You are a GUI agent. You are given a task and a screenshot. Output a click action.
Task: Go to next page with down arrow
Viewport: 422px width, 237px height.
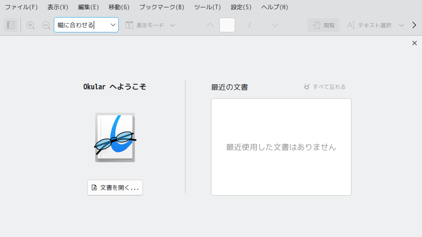pos(275,25)
